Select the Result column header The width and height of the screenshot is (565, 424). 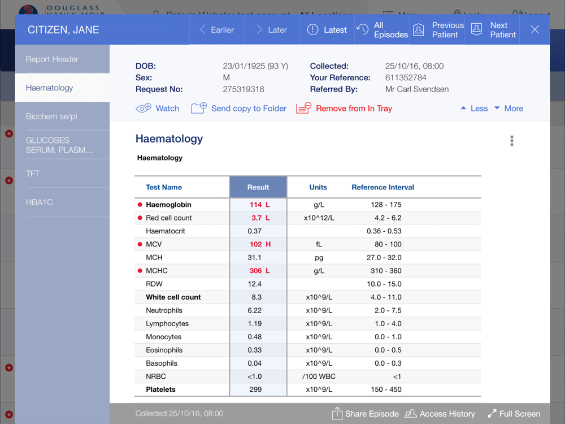click(x=258, y=187)
